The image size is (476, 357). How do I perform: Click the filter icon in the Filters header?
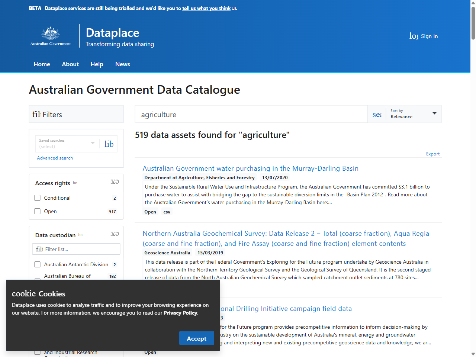(x=37, y=114)
